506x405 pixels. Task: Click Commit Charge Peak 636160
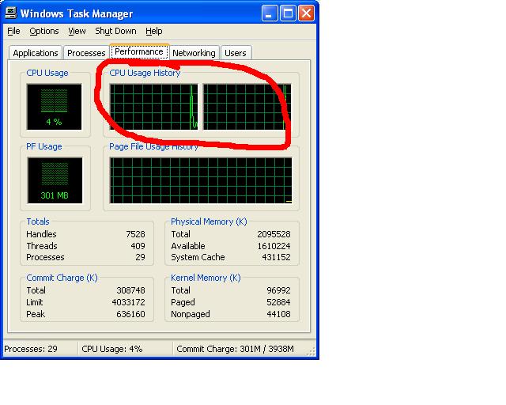[130, 314]
